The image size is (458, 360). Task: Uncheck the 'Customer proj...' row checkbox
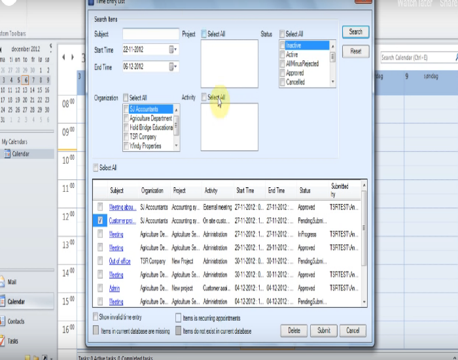(100, 221)
